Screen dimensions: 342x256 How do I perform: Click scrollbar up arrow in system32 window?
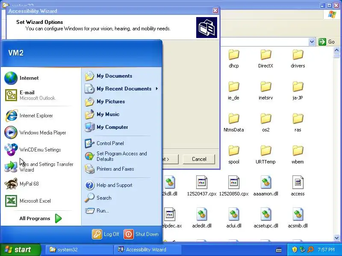(336, 50)
